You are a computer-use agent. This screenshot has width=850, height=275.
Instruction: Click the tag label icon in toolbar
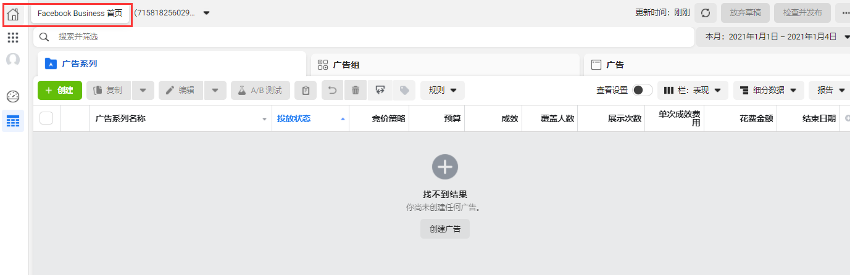[x=404, y=91]
